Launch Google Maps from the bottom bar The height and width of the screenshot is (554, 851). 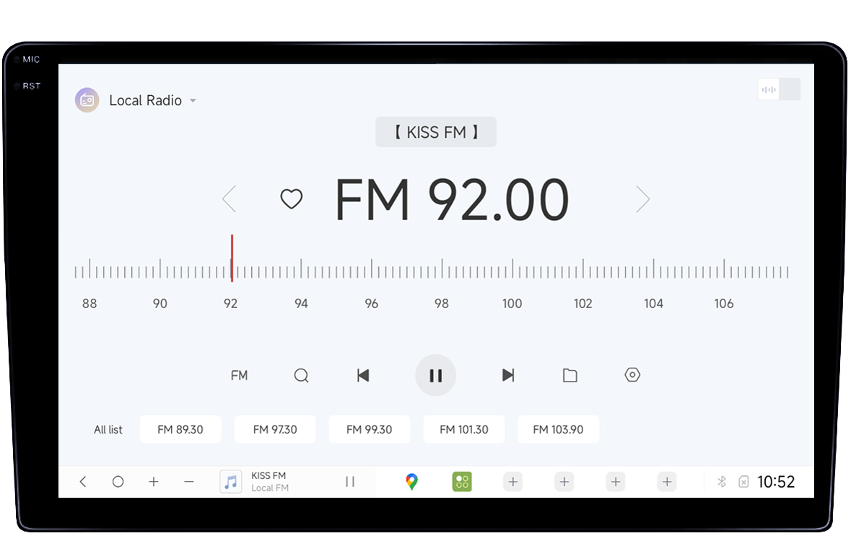(411, 481)
